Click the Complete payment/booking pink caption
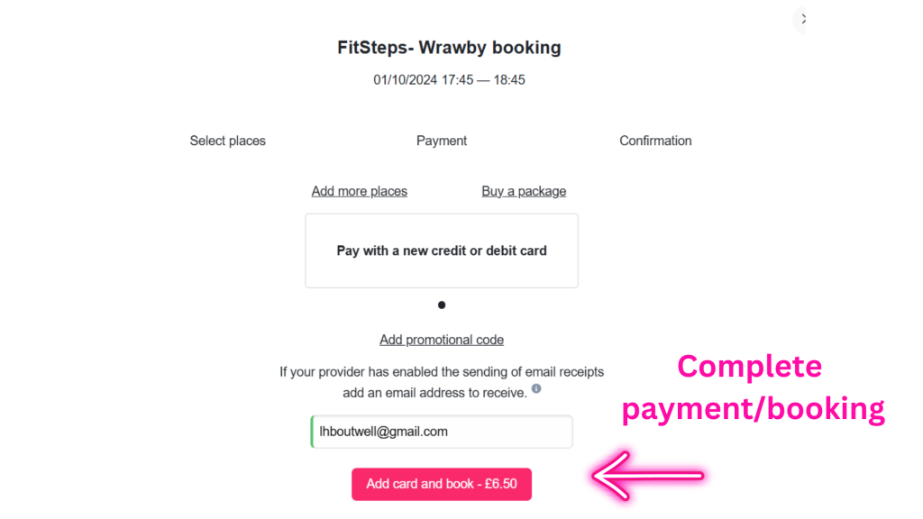This screenshot has width=923, height=519. (752, 387)
